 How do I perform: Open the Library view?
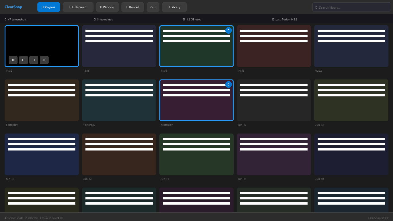[174, 7]
